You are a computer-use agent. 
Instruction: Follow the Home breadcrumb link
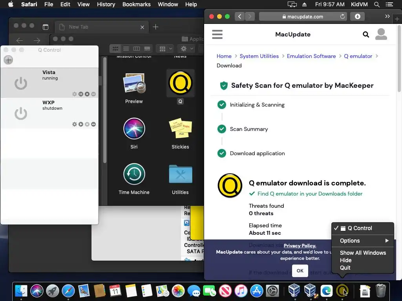224,56
